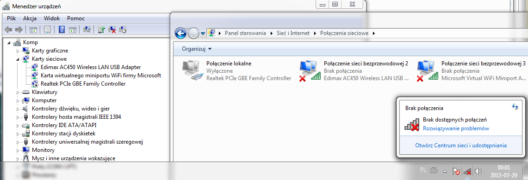Image resolution: width=528 pixels, height=180 pixels.
Task: Expand the Monitory device category
Action: (x=18, y=150)
